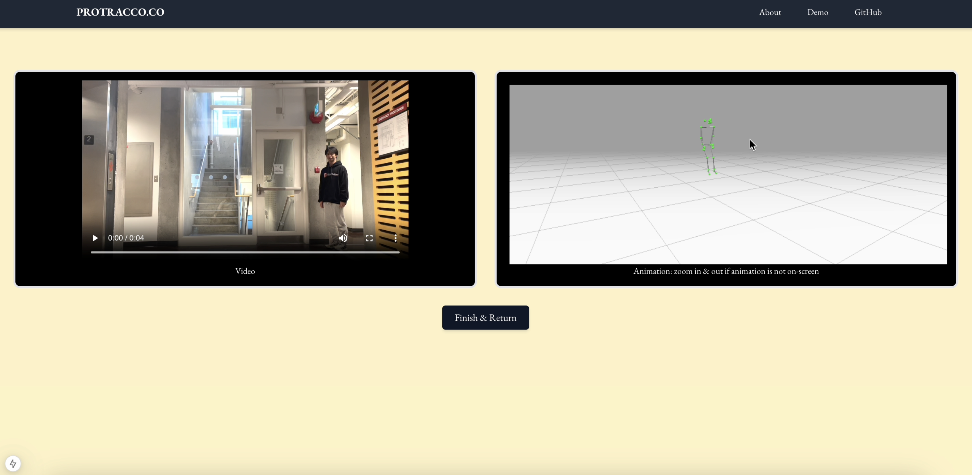Viewport: 972px width, 475px height.
Task: Mute the video sound
Action: 343,238
